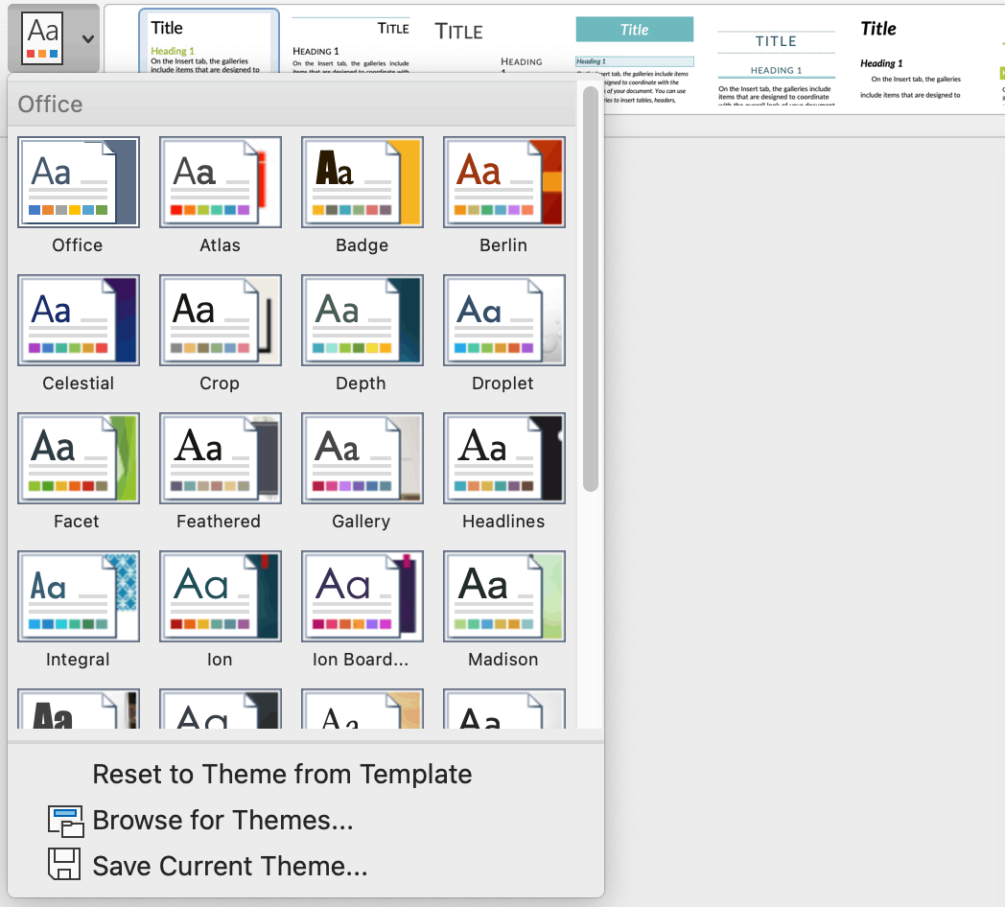
Task: Apply the Ion theme
Action: point(220,596)
